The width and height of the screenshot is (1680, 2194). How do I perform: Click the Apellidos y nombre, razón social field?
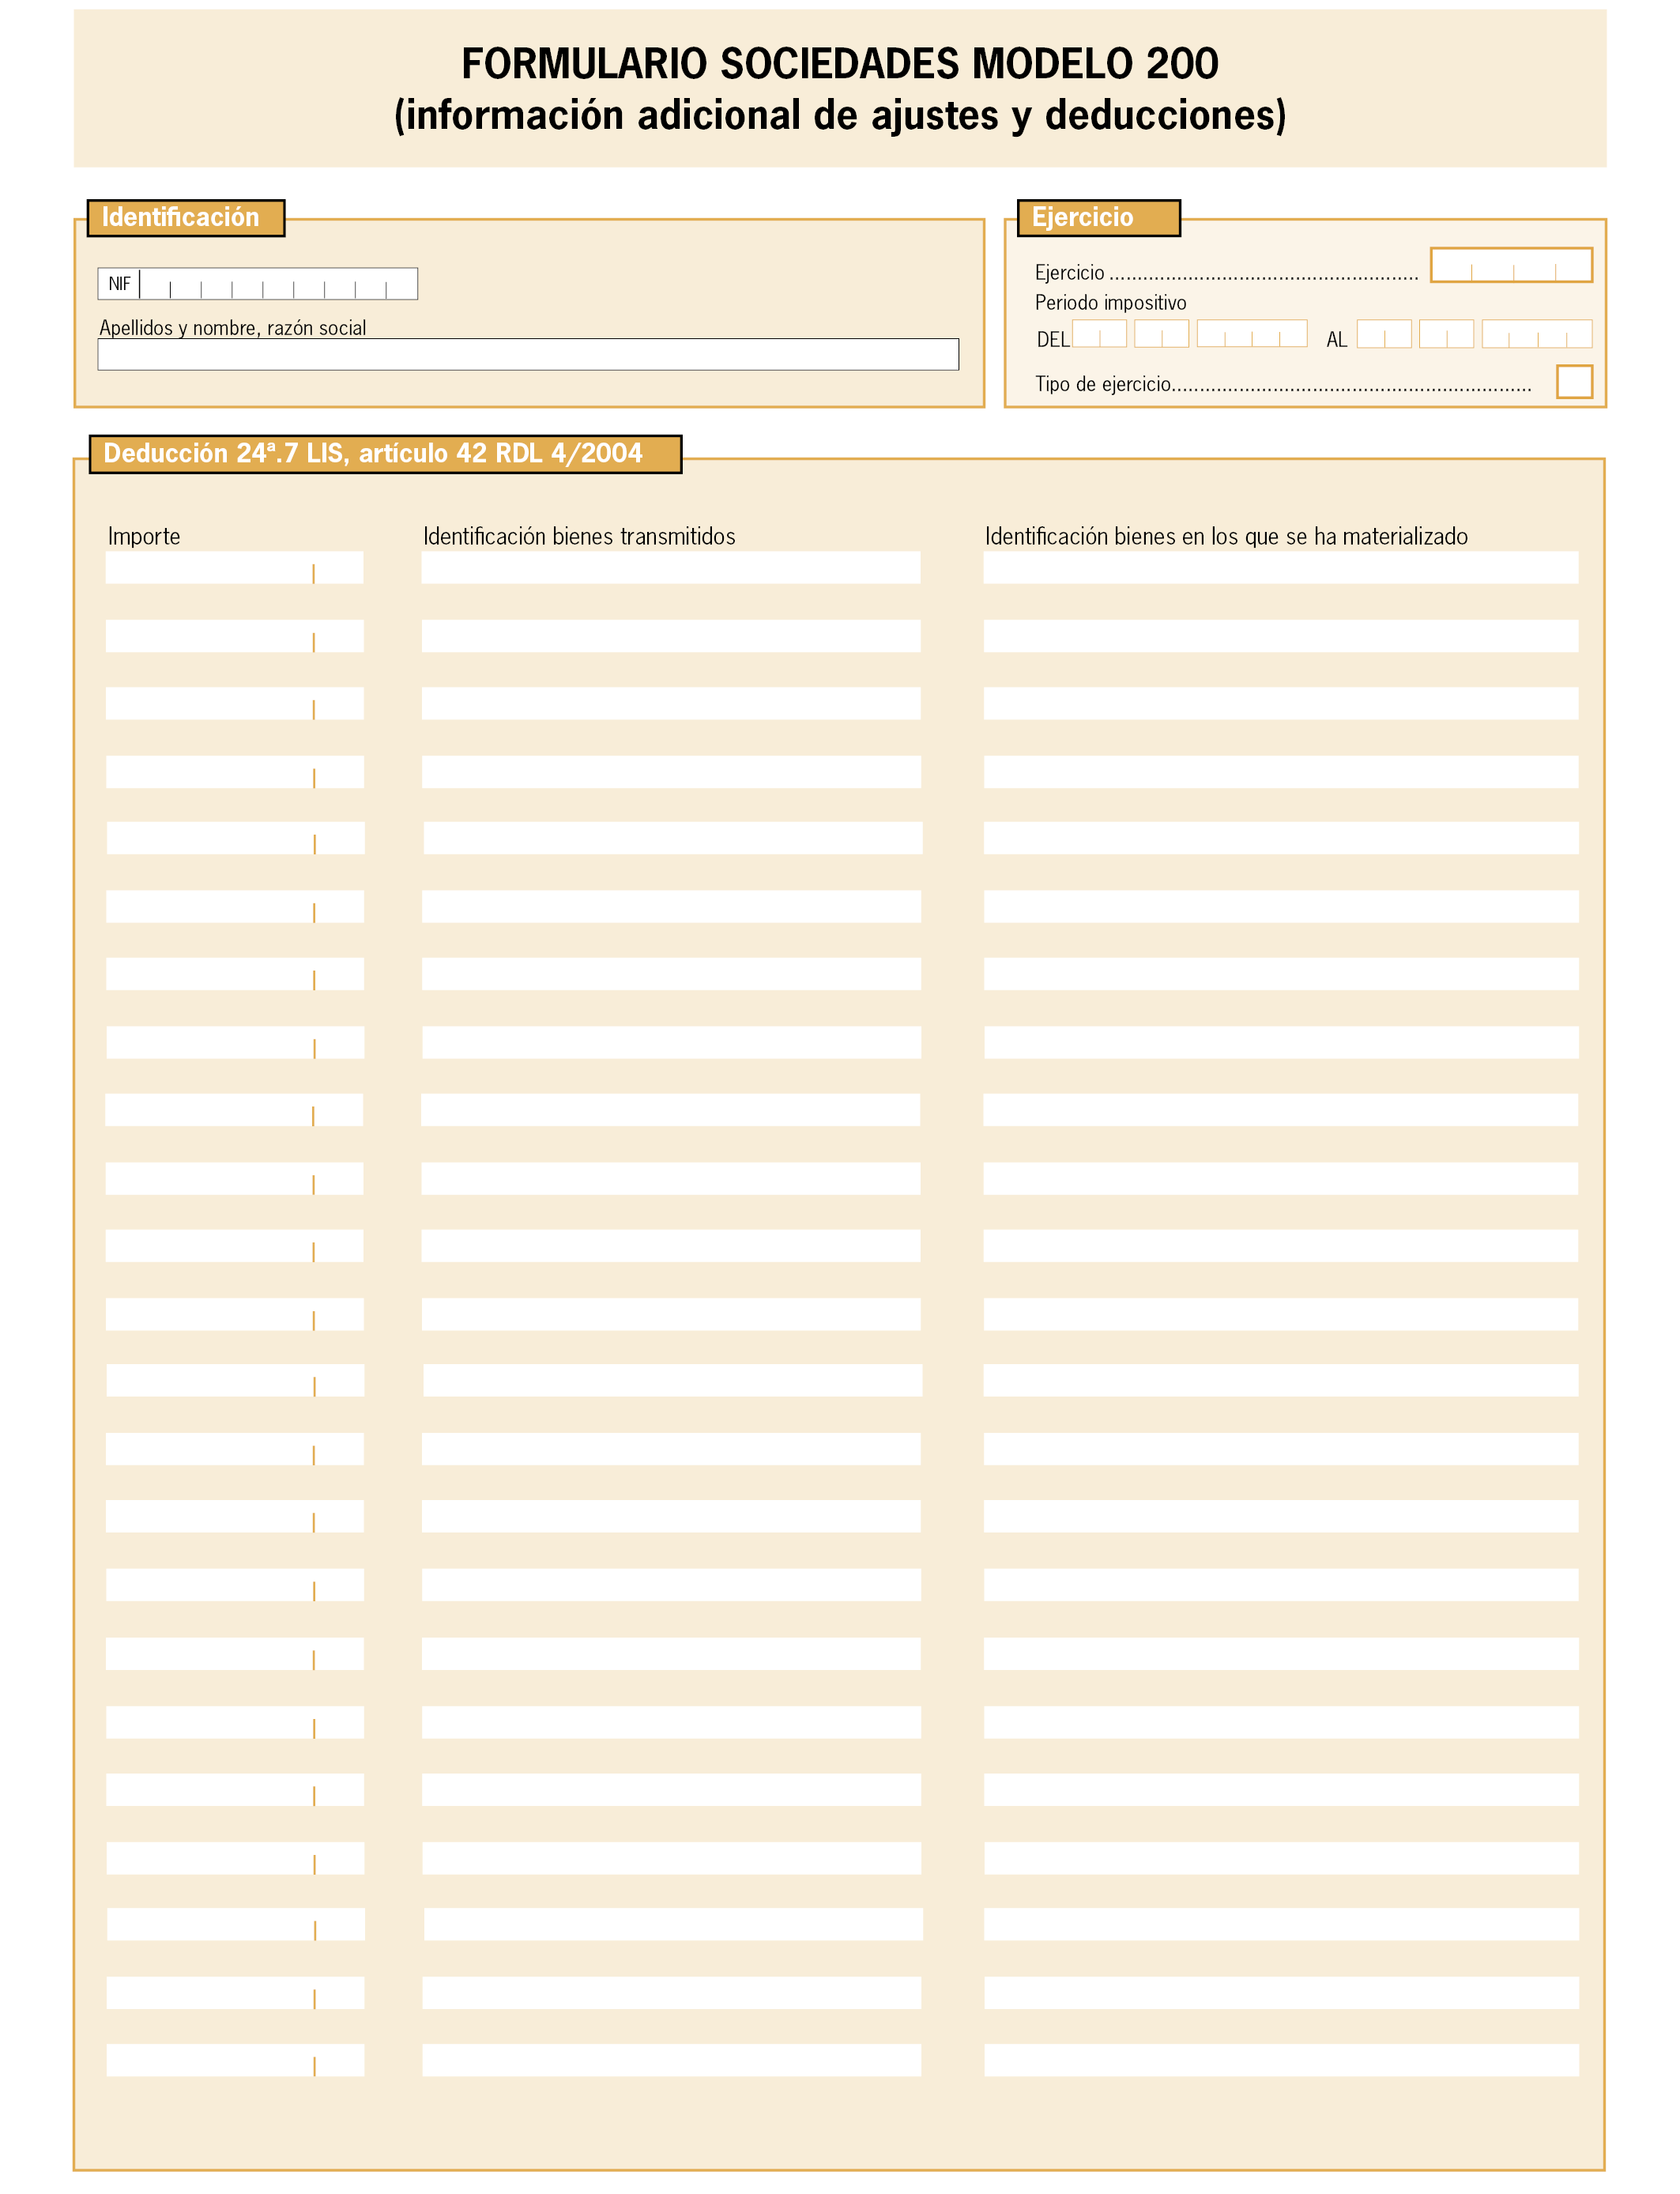(x=528, y=354)
